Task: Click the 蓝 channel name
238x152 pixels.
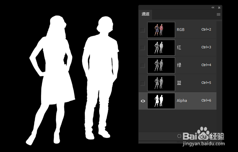Action: pos(179,83)
